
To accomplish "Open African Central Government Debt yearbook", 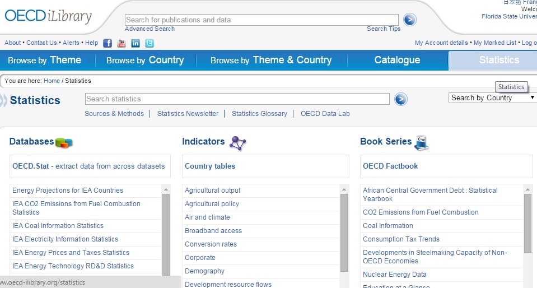I will tap(430, 195).
